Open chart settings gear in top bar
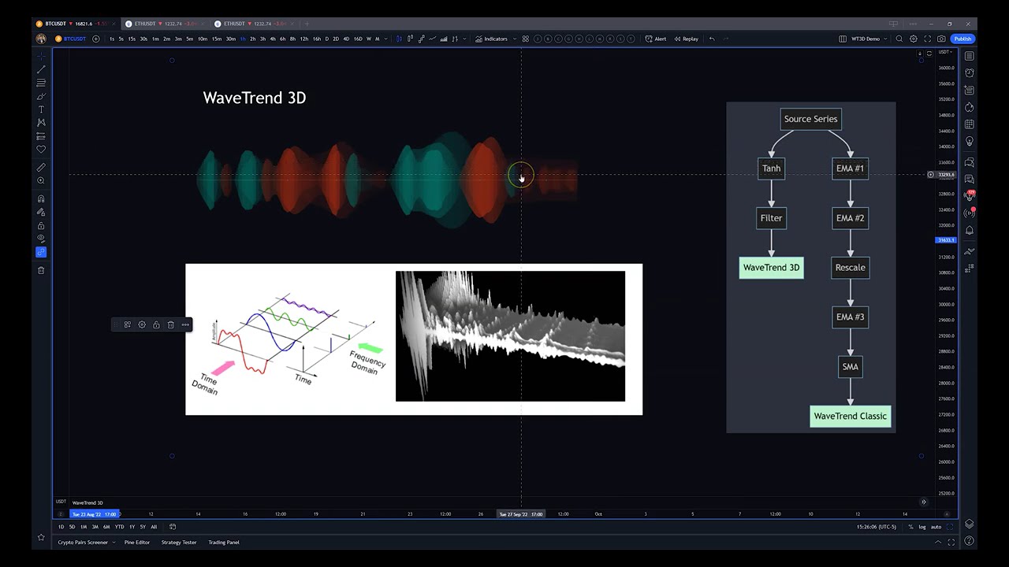This screenshot has height=567, width=1009. (x=914, y=39)
